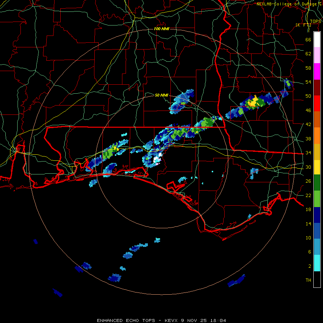Click the 38 scale label
The width and height of the screenshot is (323, 323).
point(308,139)
